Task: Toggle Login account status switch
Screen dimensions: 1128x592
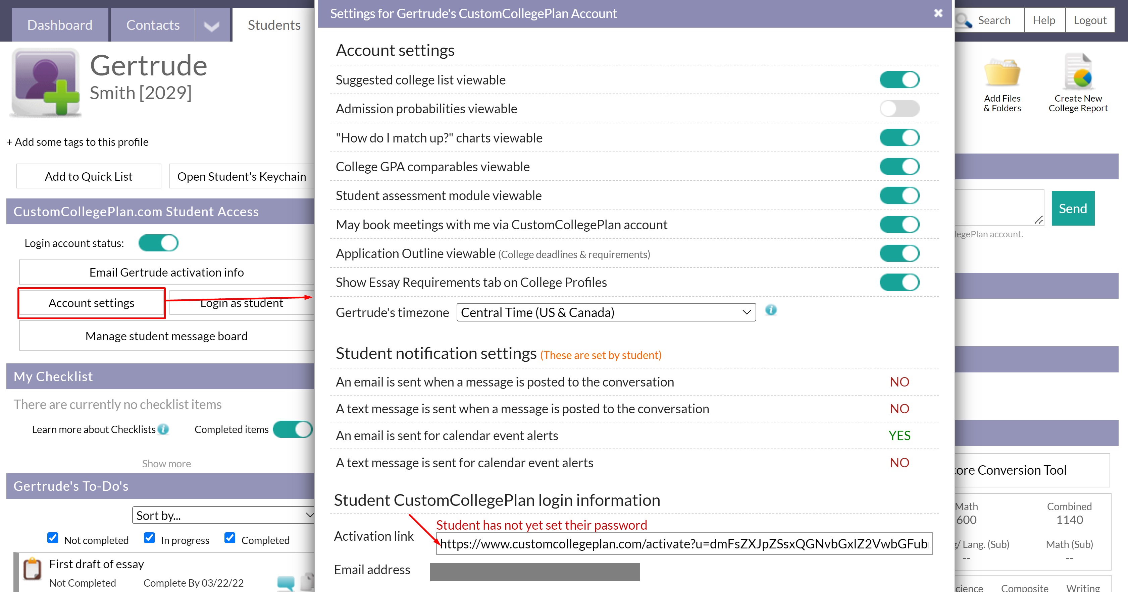Action: [x=158, y=243]
